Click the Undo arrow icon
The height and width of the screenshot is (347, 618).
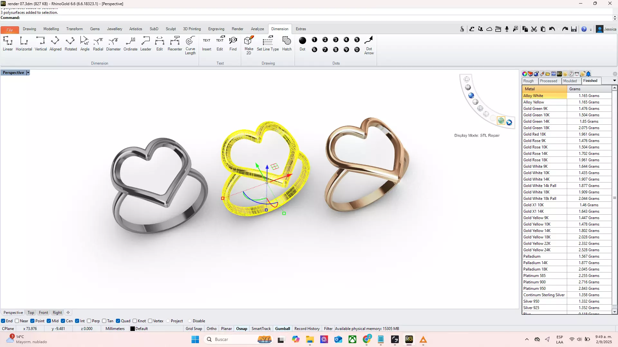click(x=552, y=29)
